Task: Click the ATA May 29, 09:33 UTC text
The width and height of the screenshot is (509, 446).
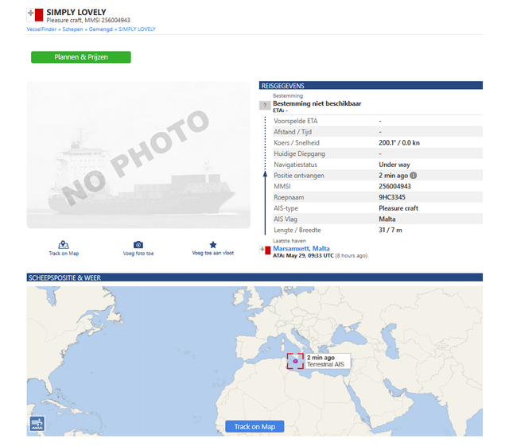Action: [x=303, y=256]
